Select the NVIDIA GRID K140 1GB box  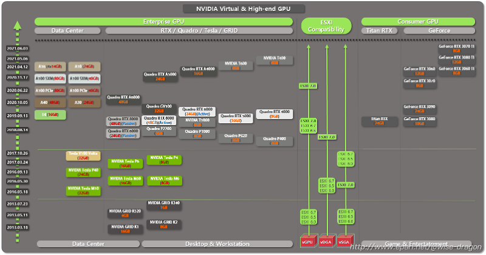point(163,205)
